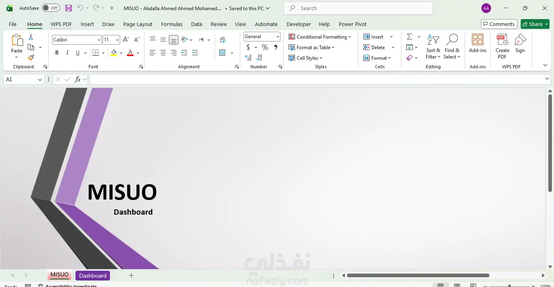
Task: Select the Format Painter brush
Action: pos(31,58)
